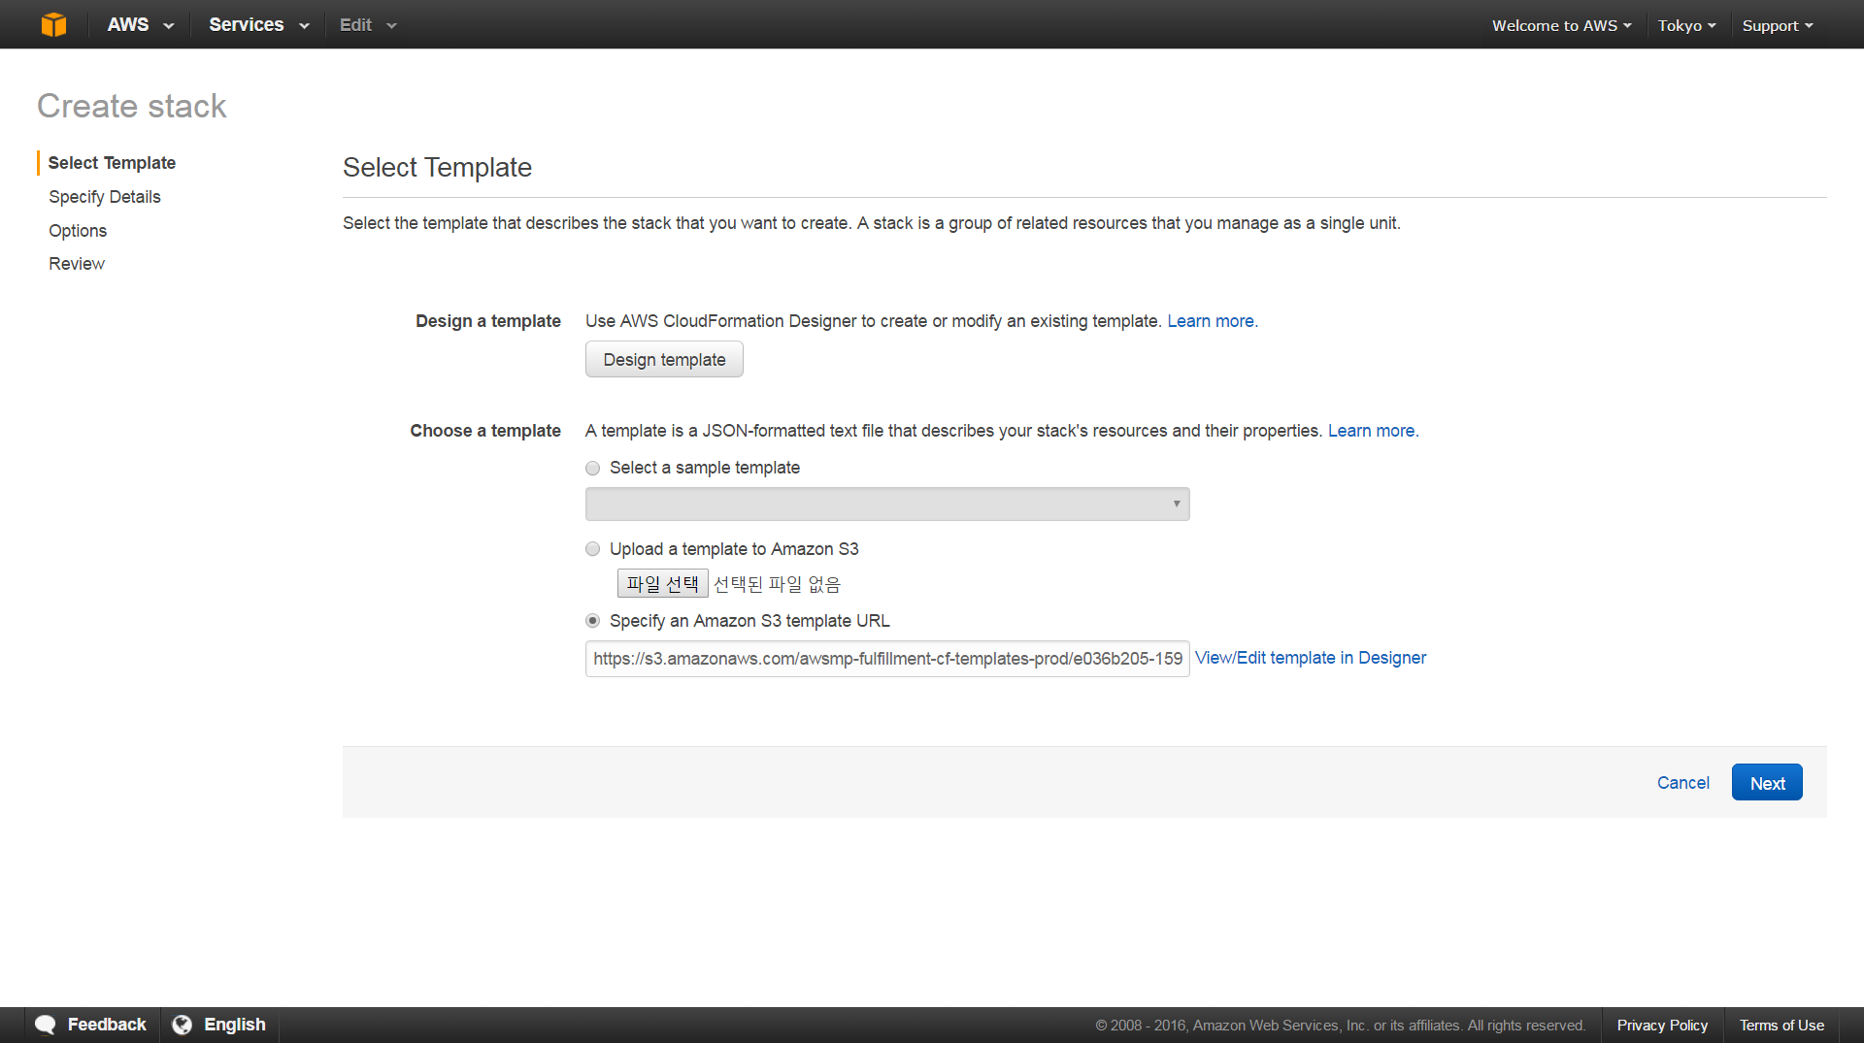Viewport: 1864px width, 1043px height.
Task: Go to Select Template step
Action: point(112,163)
